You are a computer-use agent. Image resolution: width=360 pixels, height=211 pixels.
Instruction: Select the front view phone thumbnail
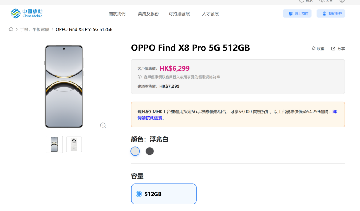pos(54,144)
